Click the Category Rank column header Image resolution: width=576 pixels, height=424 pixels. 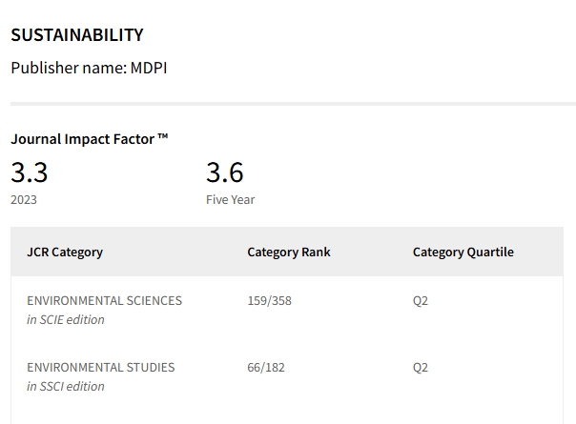[289, 252]
